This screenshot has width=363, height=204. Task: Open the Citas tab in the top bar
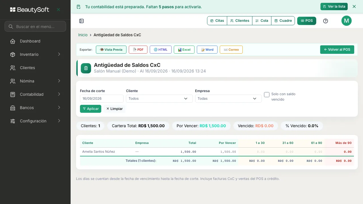(x=217, y=21)
